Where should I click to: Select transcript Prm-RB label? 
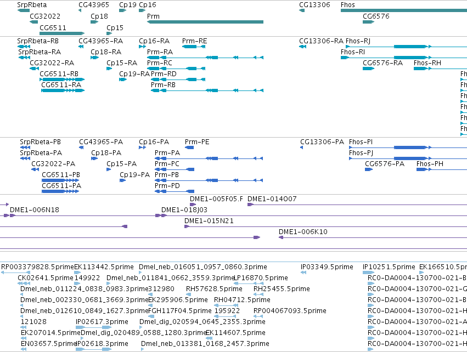(163, 85)
